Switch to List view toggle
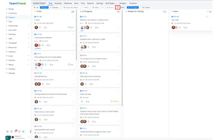Viewport: 218px width, 140px height. point(36,7)
